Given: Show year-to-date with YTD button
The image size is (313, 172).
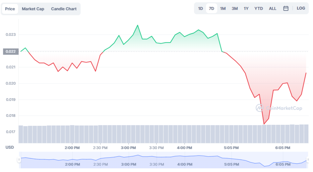Looking at the screenshot, I should pos(259,9).
